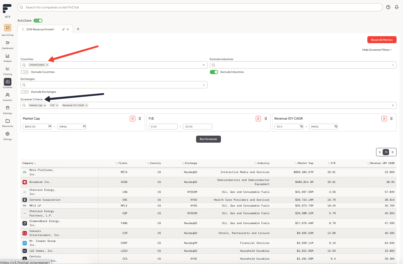Viewport: 403px width, 264px height.
Task: Open the Investors section
Action: click(x=8, y=95)
